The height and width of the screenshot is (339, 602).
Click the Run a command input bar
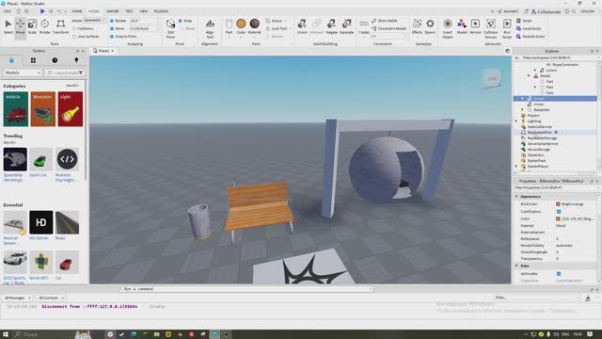pyautogui.click(x=246, y=289)
